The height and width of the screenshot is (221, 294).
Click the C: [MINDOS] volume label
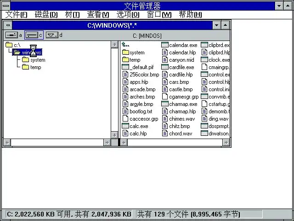pos(147,36)
